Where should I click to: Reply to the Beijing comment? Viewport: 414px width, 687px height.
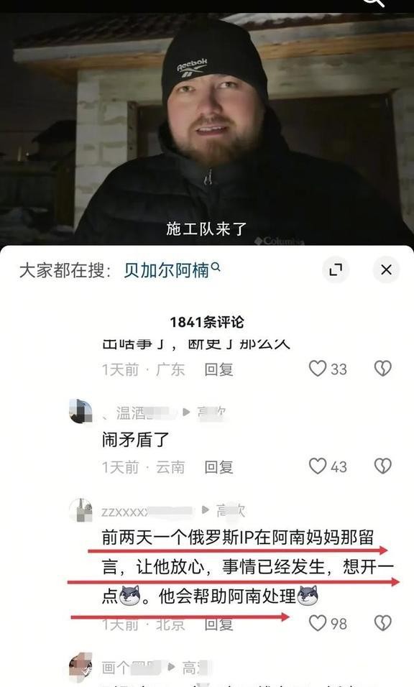click(x=218, y=624)
